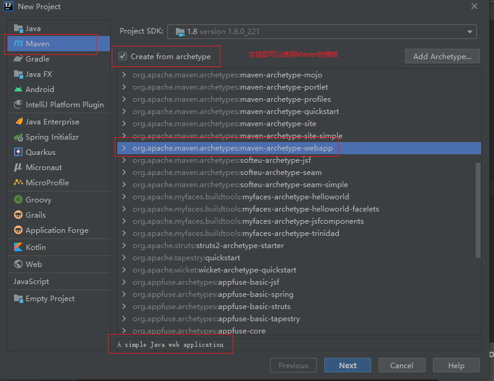The image size is (494, 381).
Task: Expand softeu-archetype-jsf chevron
Action: pyautogui.click(x=124, y=160)
